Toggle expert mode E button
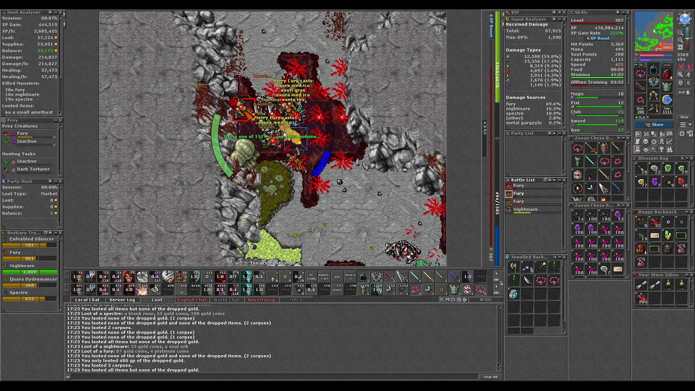The image size is (695, 391). pyautogui.click(x=688, y=83)
